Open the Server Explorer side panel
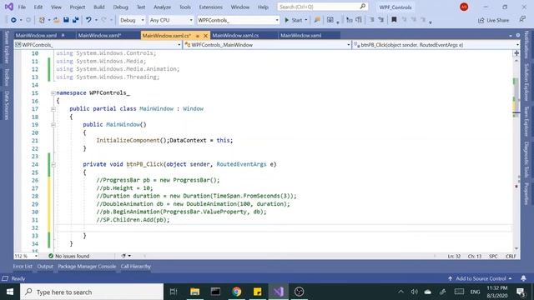Image resolution: width=534 pixels, height=300 pixels. (x=7, y=47)
